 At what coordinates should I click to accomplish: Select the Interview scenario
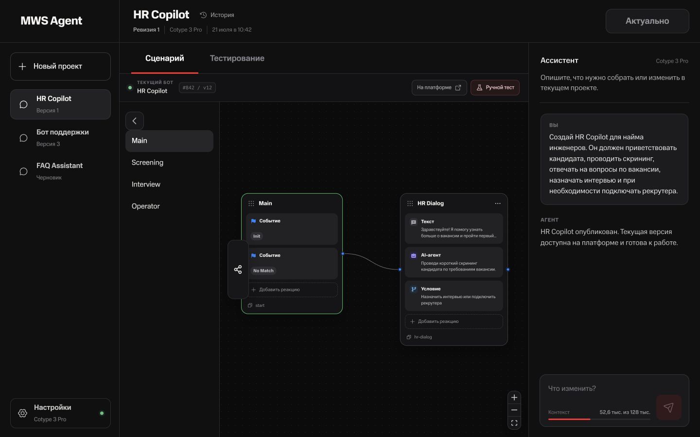coord(169,185)
